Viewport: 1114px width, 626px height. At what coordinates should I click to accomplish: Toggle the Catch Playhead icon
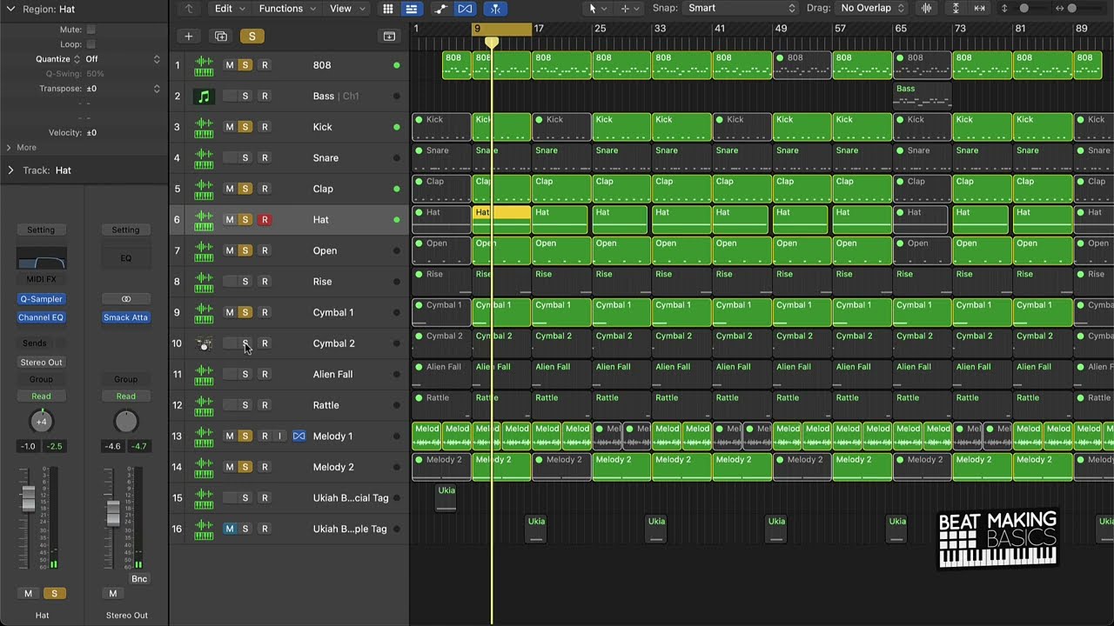[x=495, y=9]
